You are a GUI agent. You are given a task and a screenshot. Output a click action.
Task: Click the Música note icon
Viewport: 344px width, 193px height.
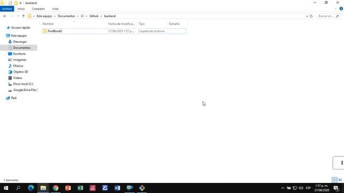(x=10, y=65)
